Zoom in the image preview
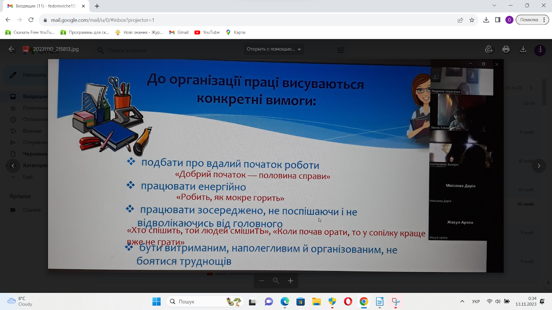The width and height of the screenshot is (552, 310). [290, 281]
